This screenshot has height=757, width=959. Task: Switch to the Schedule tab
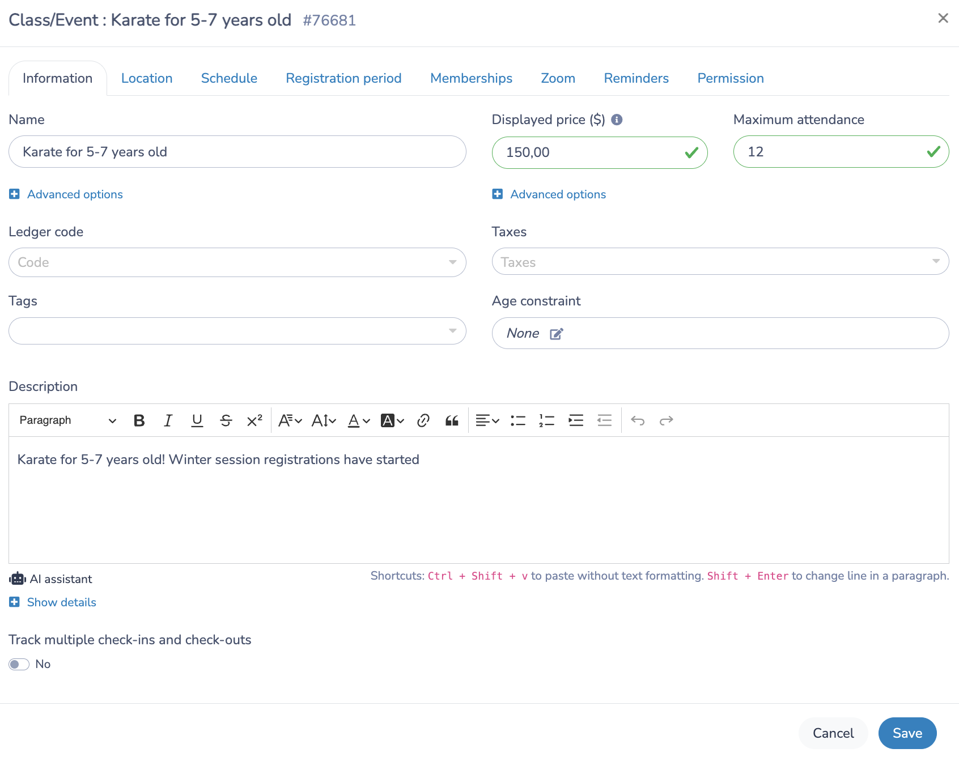point(229,78)
